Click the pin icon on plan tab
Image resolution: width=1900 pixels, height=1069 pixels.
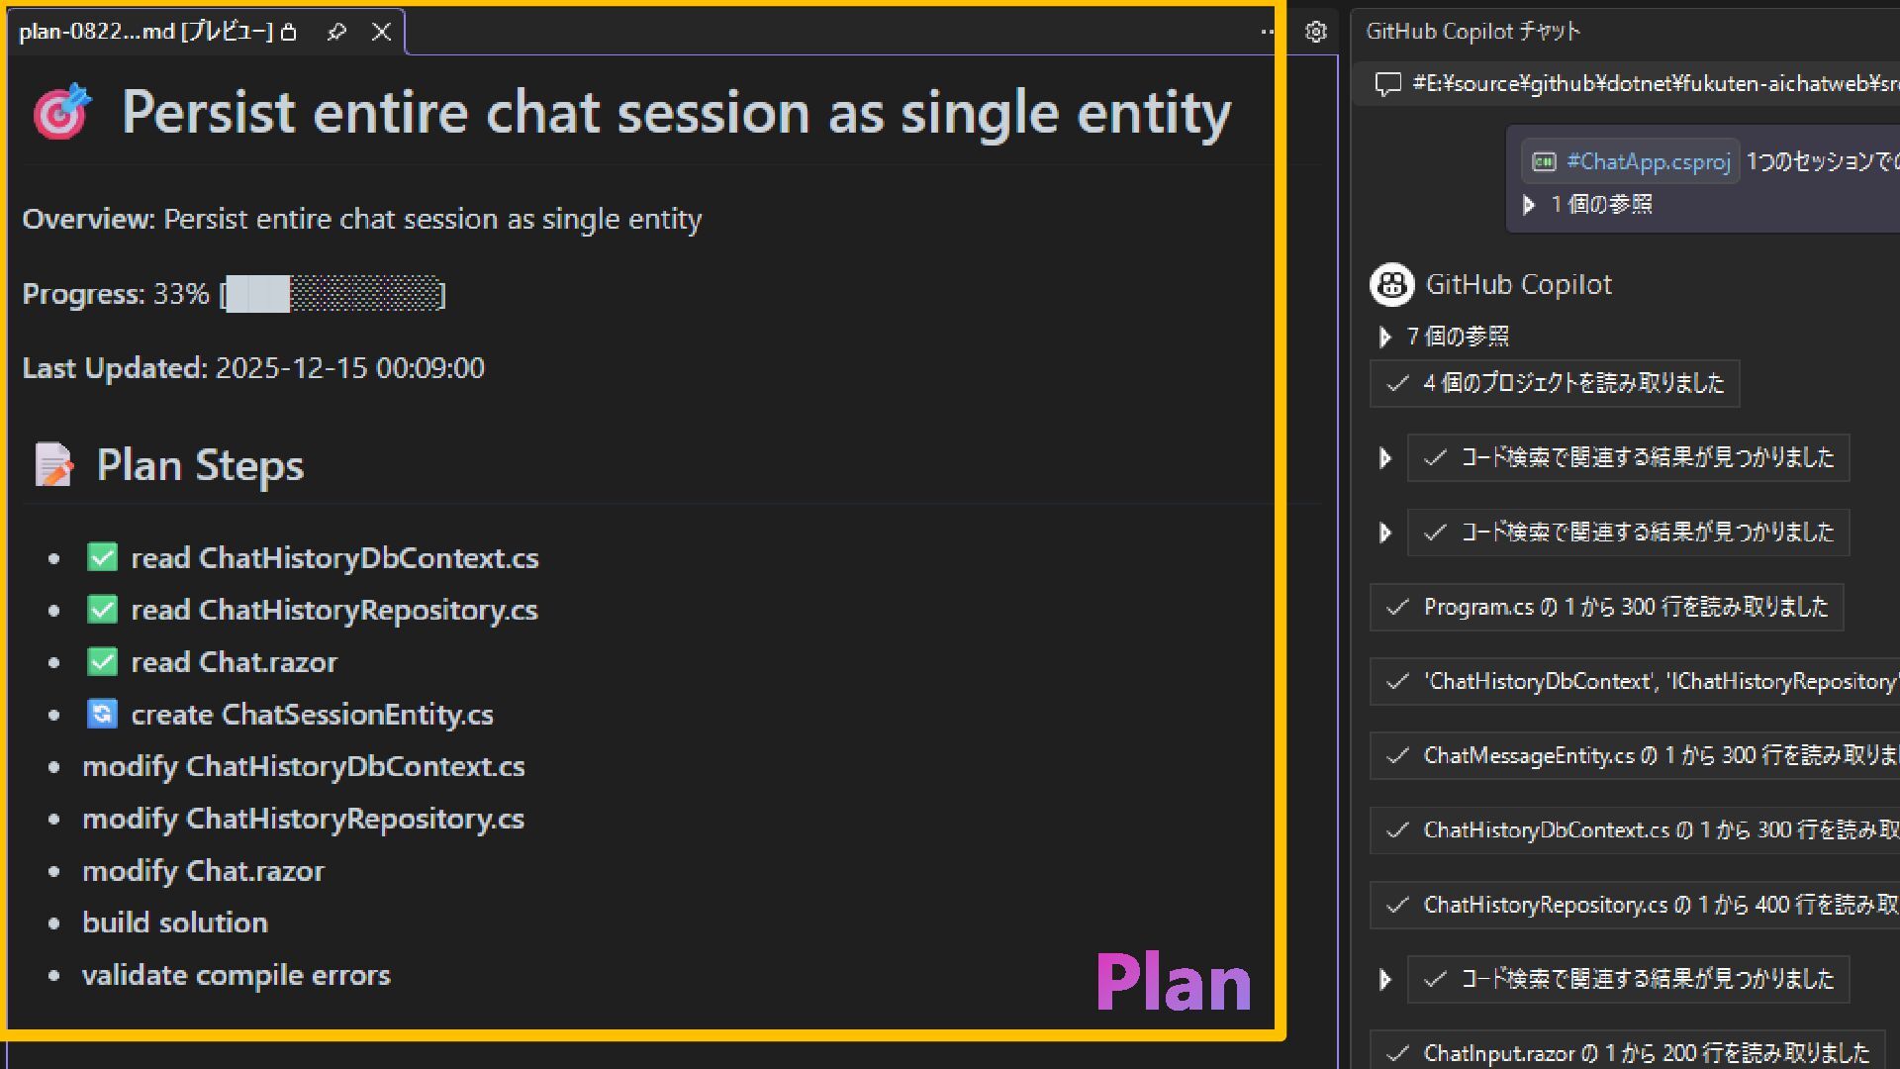point(336,32)
